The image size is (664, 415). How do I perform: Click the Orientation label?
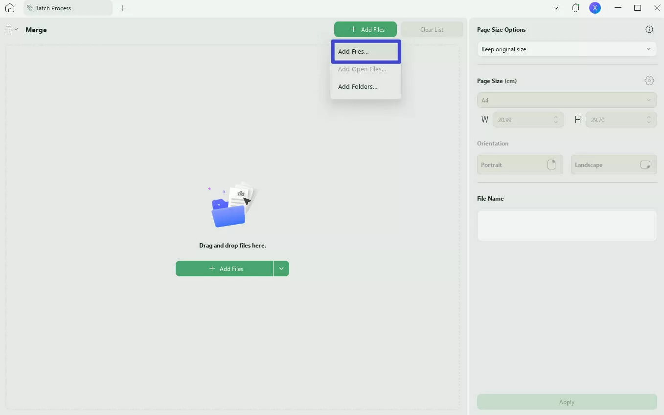point(493,143)
